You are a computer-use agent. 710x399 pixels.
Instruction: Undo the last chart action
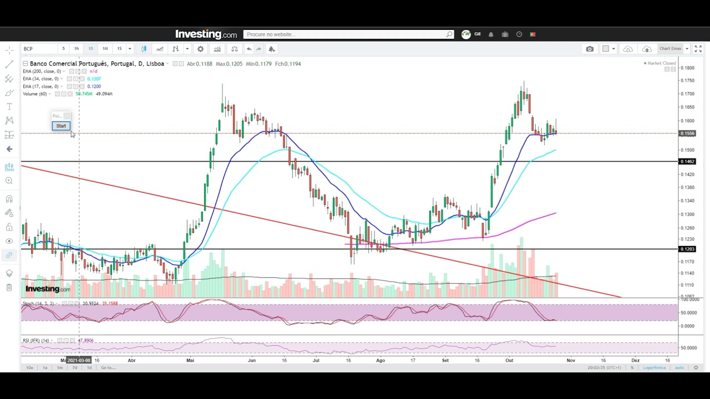click(x=249, y=49)
